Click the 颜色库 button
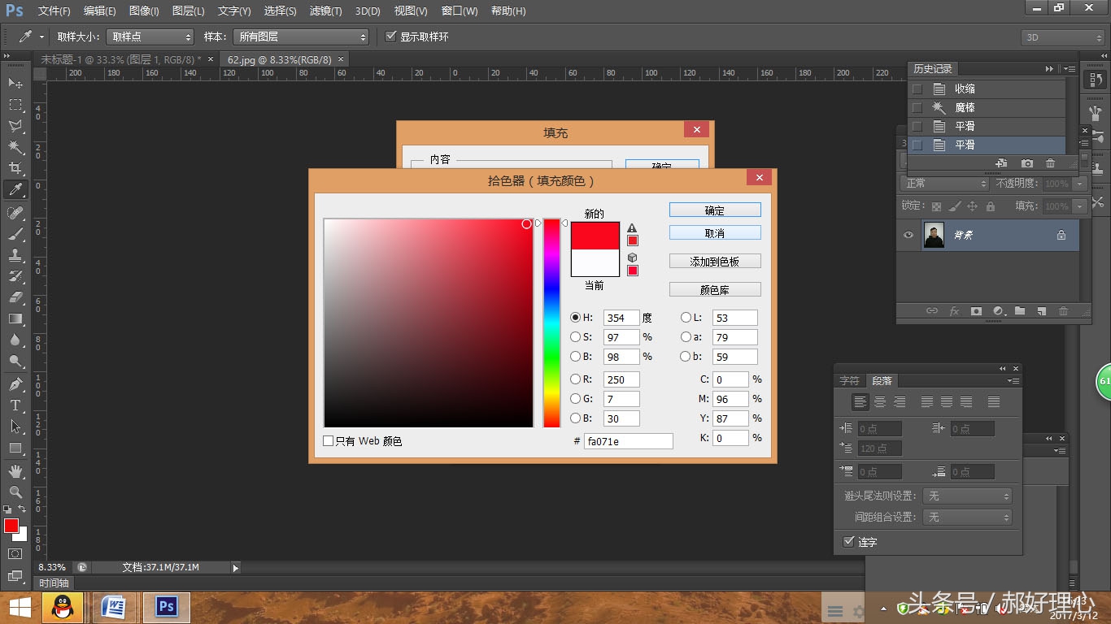 tap(714, 290)
